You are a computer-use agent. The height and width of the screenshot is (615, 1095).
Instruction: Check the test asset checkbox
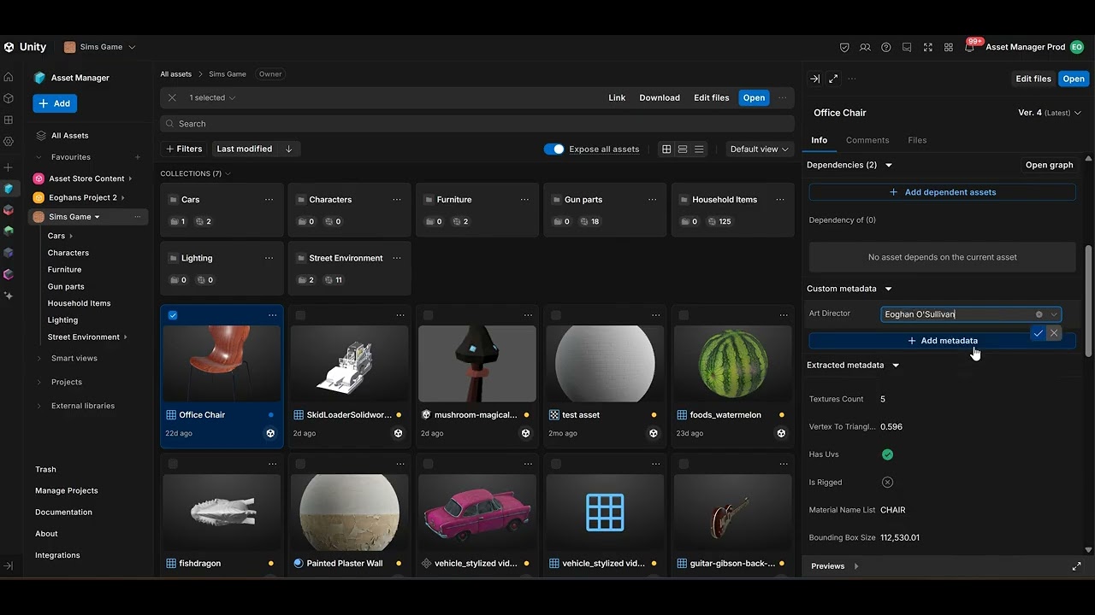pyautogui.click(x=556, y=315)
